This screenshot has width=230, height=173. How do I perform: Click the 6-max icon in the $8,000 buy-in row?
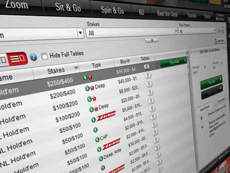point(89,99)
